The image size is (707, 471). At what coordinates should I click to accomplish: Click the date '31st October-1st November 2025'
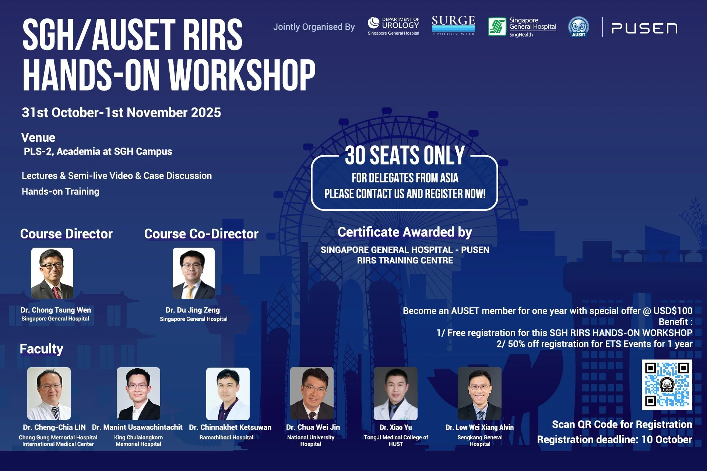(122, 113)
